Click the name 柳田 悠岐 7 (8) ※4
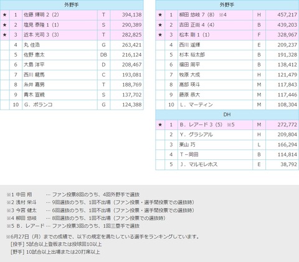The height and width of the screenshot is (262, 299). [203, 15]
